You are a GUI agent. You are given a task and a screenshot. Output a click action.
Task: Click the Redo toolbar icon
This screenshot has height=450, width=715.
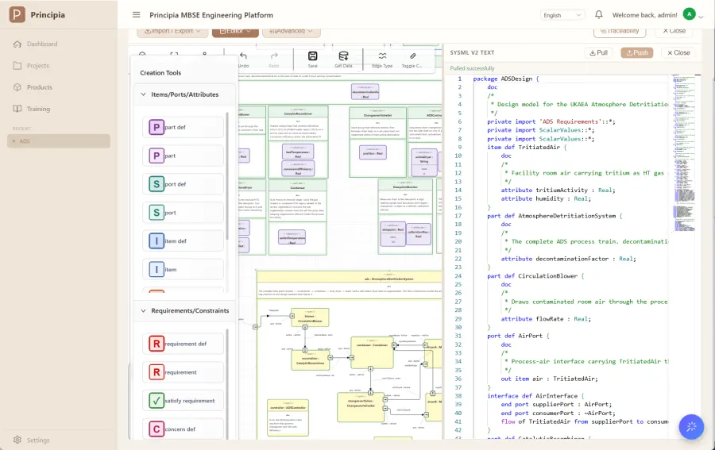click(x=274, y=56)
